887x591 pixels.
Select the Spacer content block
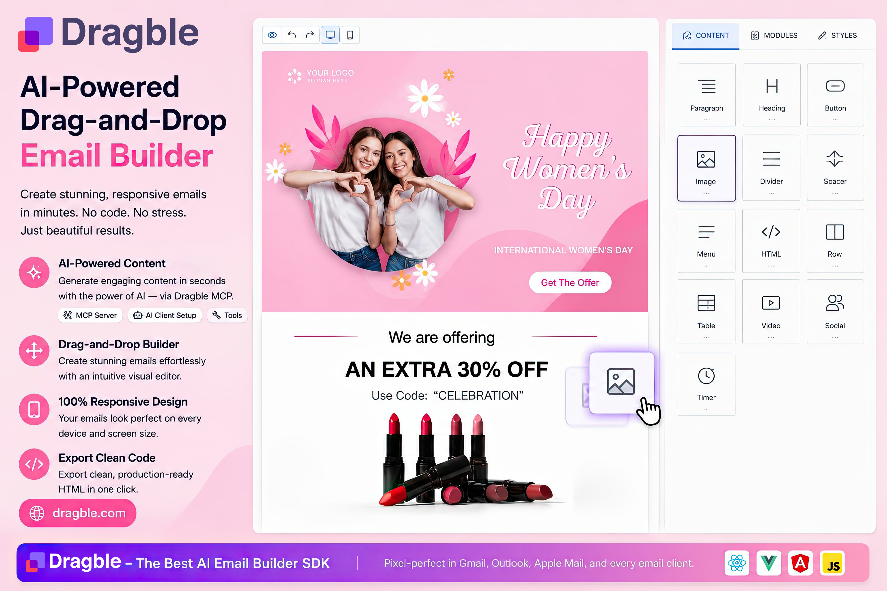pyautogui.click(x=835, y=168)
